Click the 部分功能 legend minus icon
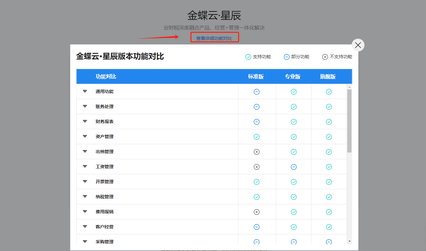Screen dimensions: 426x251 [287, 57]
